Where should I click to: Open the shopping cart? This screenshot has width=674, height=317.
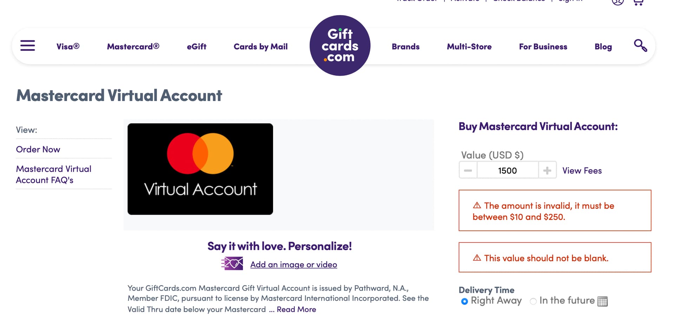(x=638, y=2)
